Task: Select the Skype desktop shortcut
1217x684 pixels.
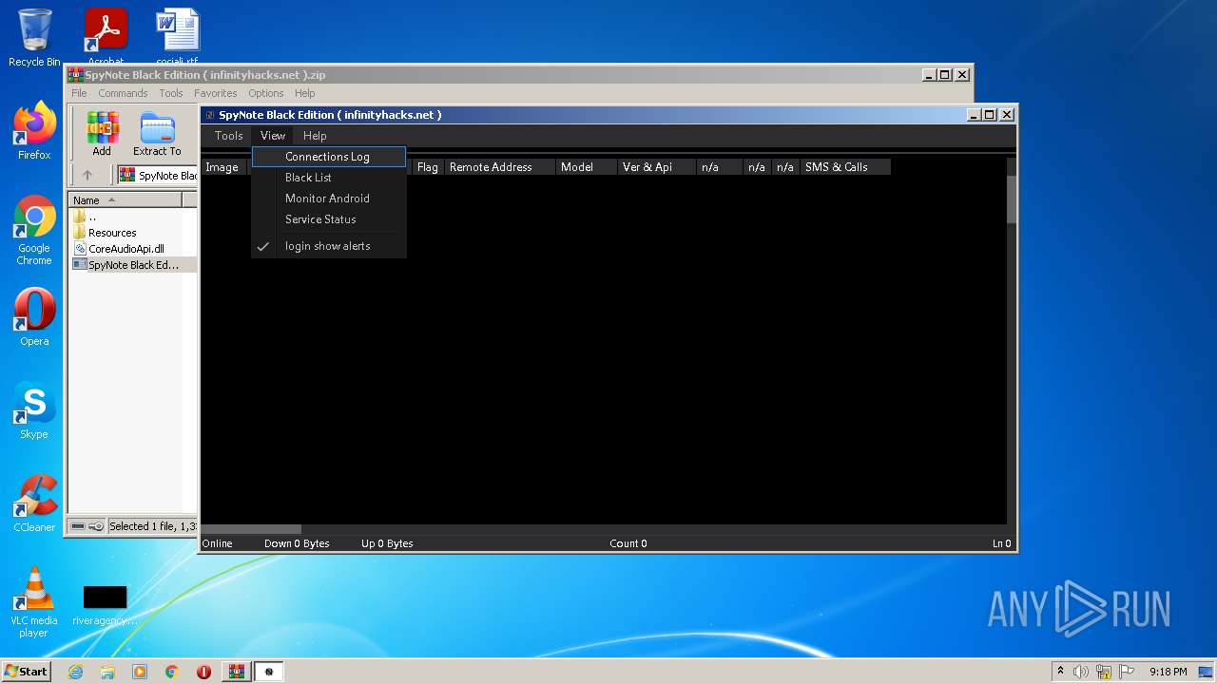Action: [34, 410]
